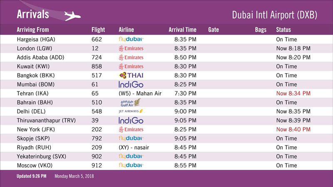Click the Dubai Intl Airport (DXB) title
Image resolution: width=333 pixels, height=187 pixels.
(275, 15)
